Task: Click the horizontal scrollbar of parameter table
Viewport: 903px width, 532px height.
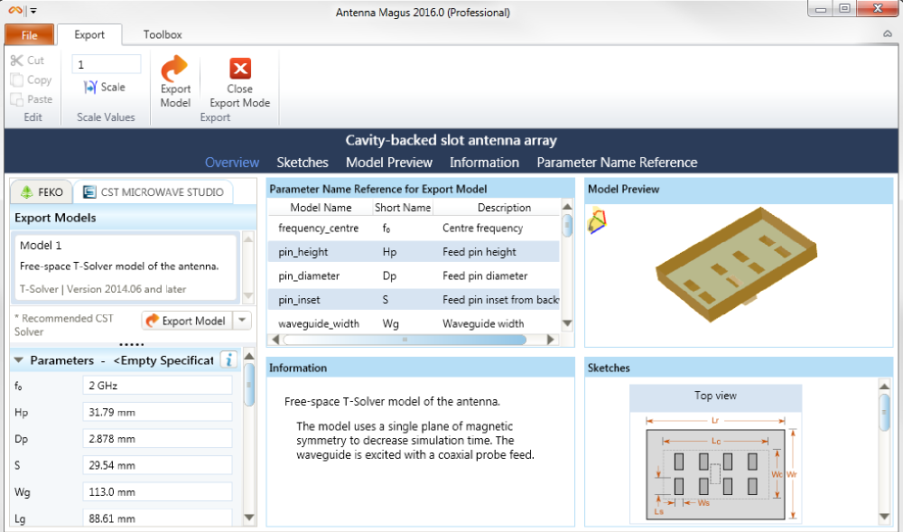Action: coord(405,340)
